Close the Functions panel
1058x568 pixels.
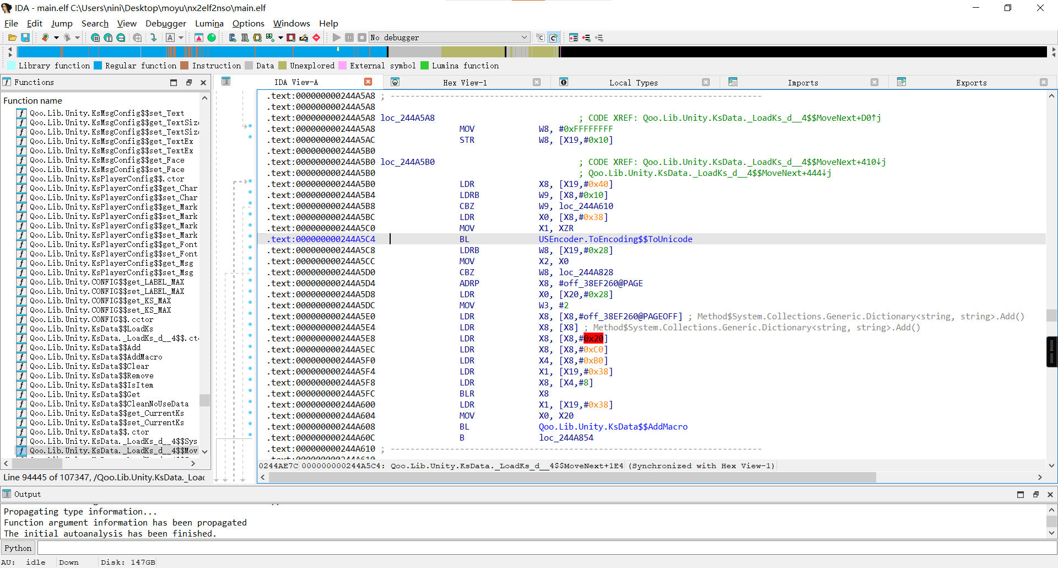(x=203, y=83)
